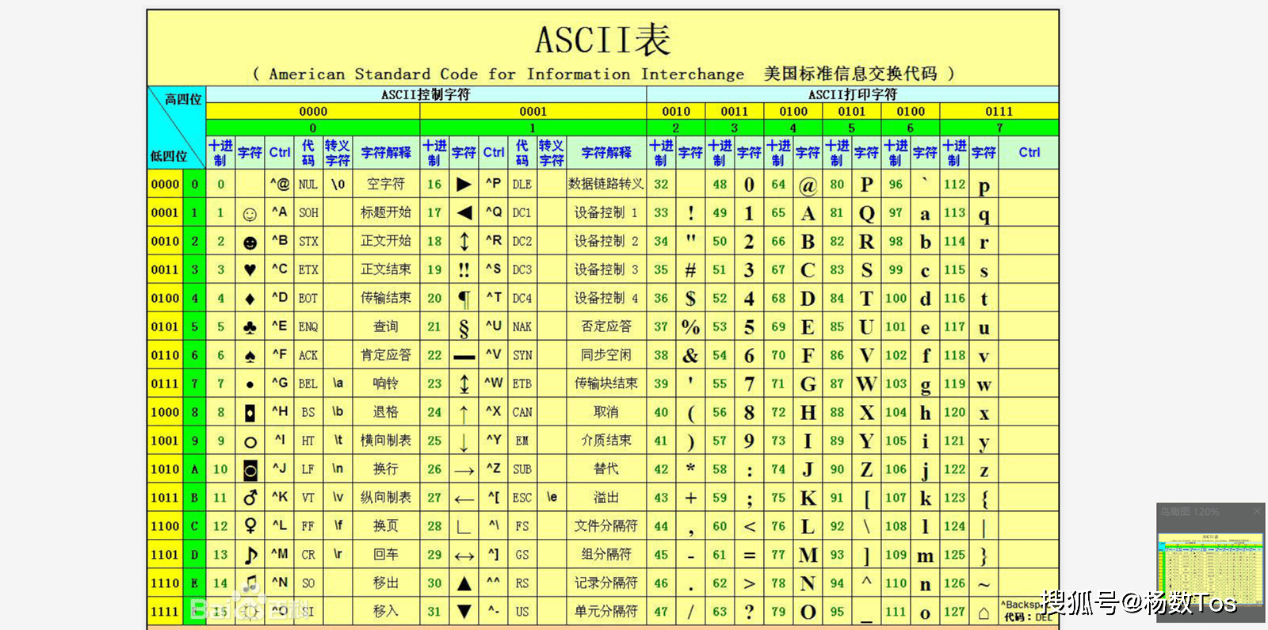1268x630 pixels.
Task: Click the 'SOH' code cell
Action: [x=308, y=212]
